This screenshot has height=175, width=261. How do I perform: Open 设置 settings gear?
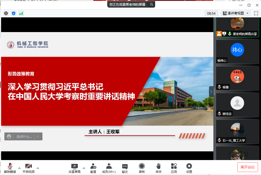coord(189,168)
